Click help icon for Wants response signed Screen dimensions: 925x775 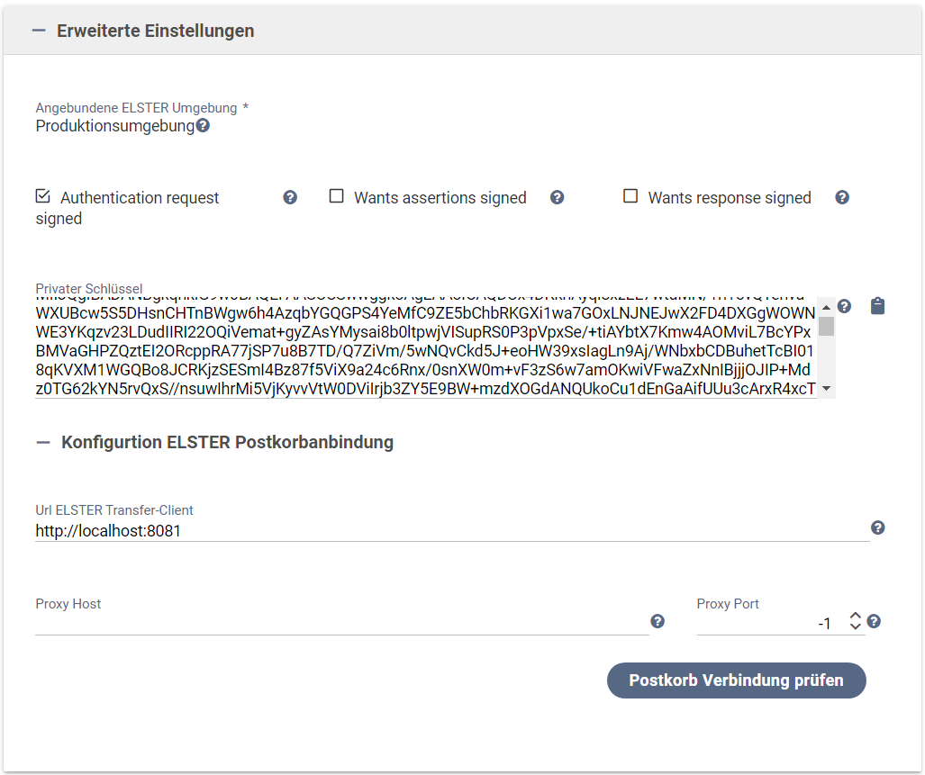click(x=842, y=197)
